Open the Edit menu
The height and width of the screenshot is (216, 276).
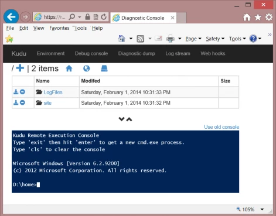[23, 28]
